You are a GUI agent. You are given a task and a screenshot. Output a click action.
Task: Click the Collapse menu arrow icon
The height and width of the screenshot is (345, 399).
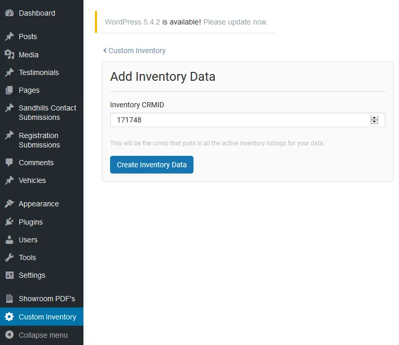pos(9,335)
